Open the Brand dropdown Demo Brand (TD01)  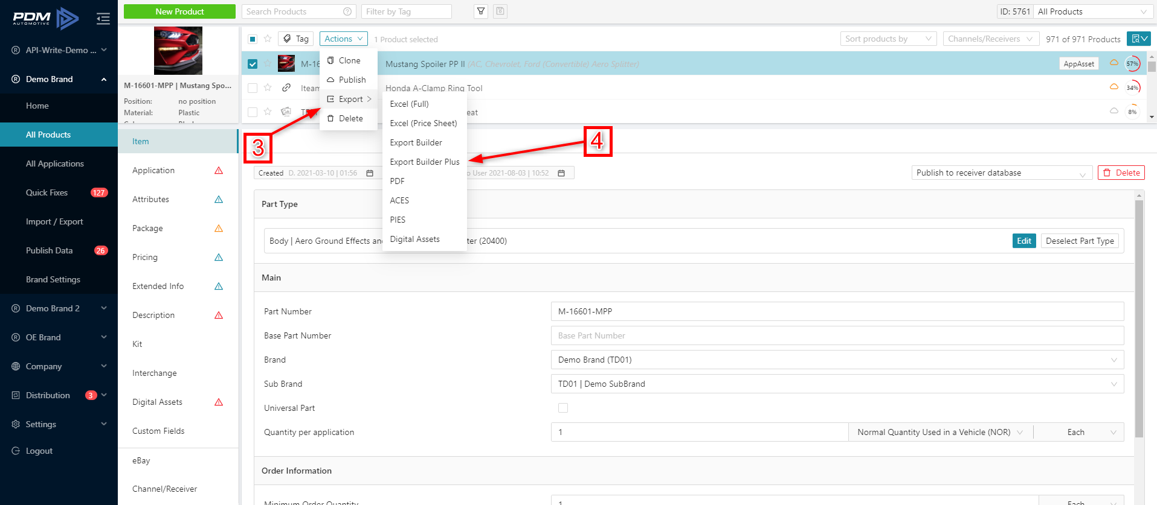pos(837,360)
